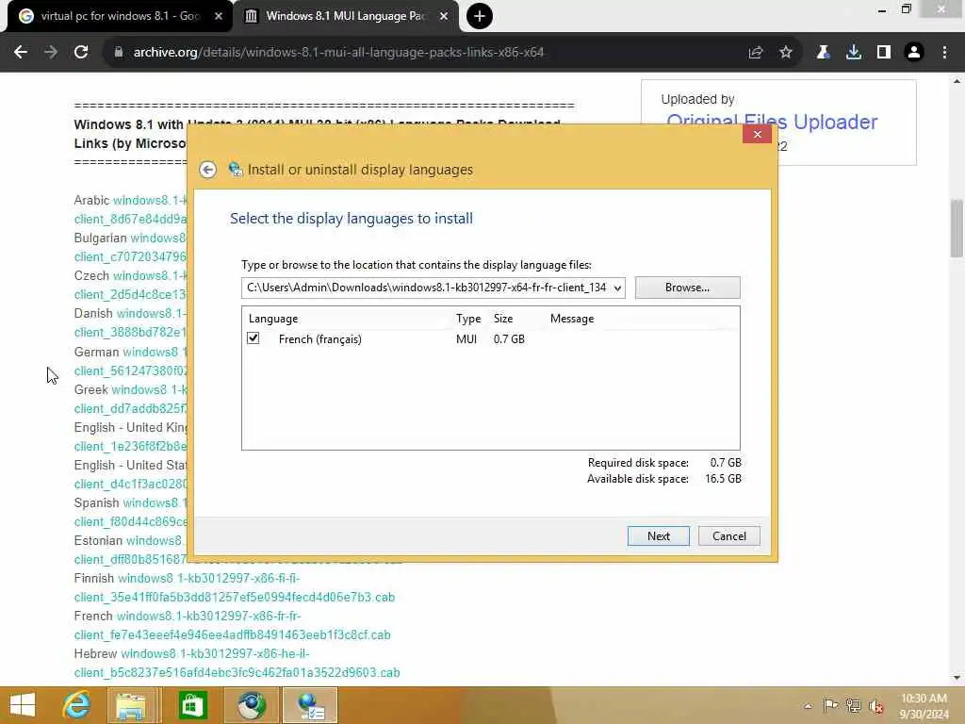
Task: Open the French x86 fr-fr language pack link
Action: [x=233, y=626]
